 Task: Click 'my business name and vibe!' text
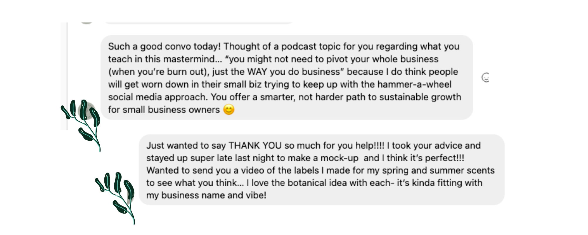(206, 195)
